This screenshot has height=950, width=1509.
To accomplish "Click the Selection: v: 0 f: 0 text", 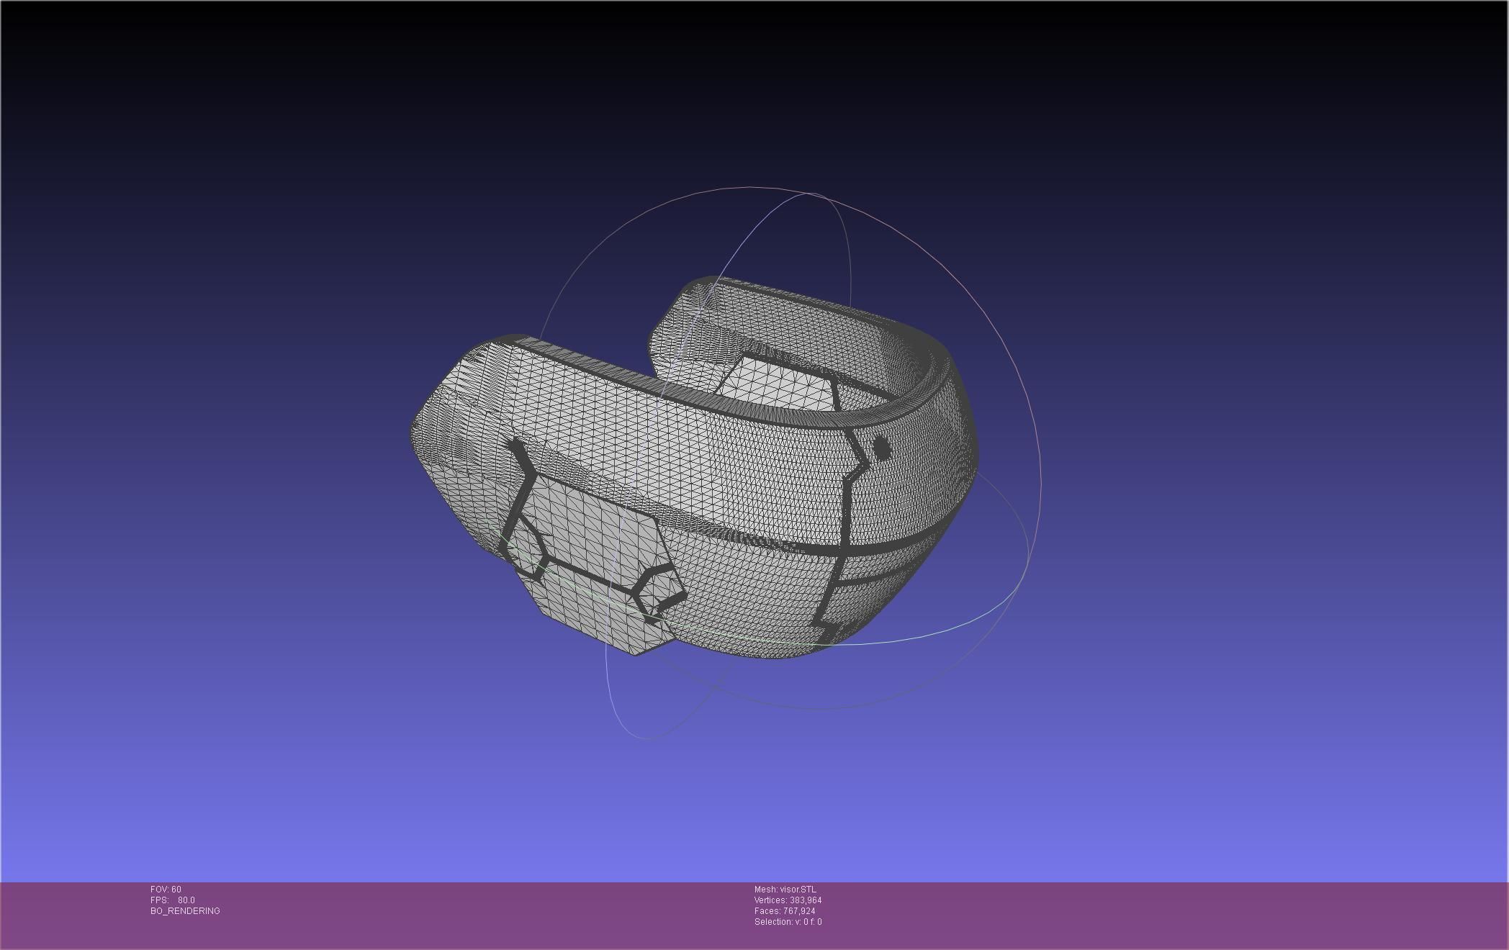I will click(x=788, y=922).
